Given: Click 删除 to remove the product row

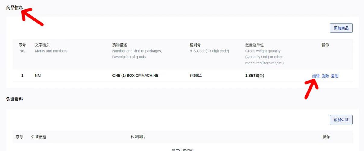Looking at the screenshot, I should tap(325, 76).
